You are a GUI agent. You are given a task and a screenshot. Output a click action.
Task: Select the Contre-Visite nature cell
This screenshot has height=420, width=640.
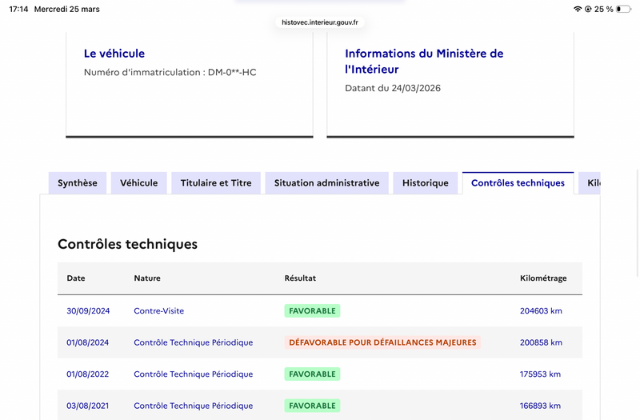[158, 311]
